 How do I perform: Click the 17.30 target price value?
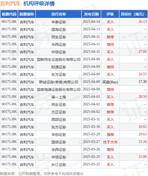(143, 82)
